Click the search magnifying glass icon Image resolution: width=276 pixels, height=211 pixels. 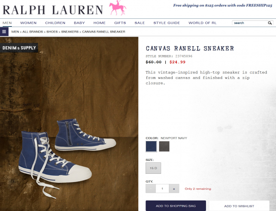click(x=270, y=23)
